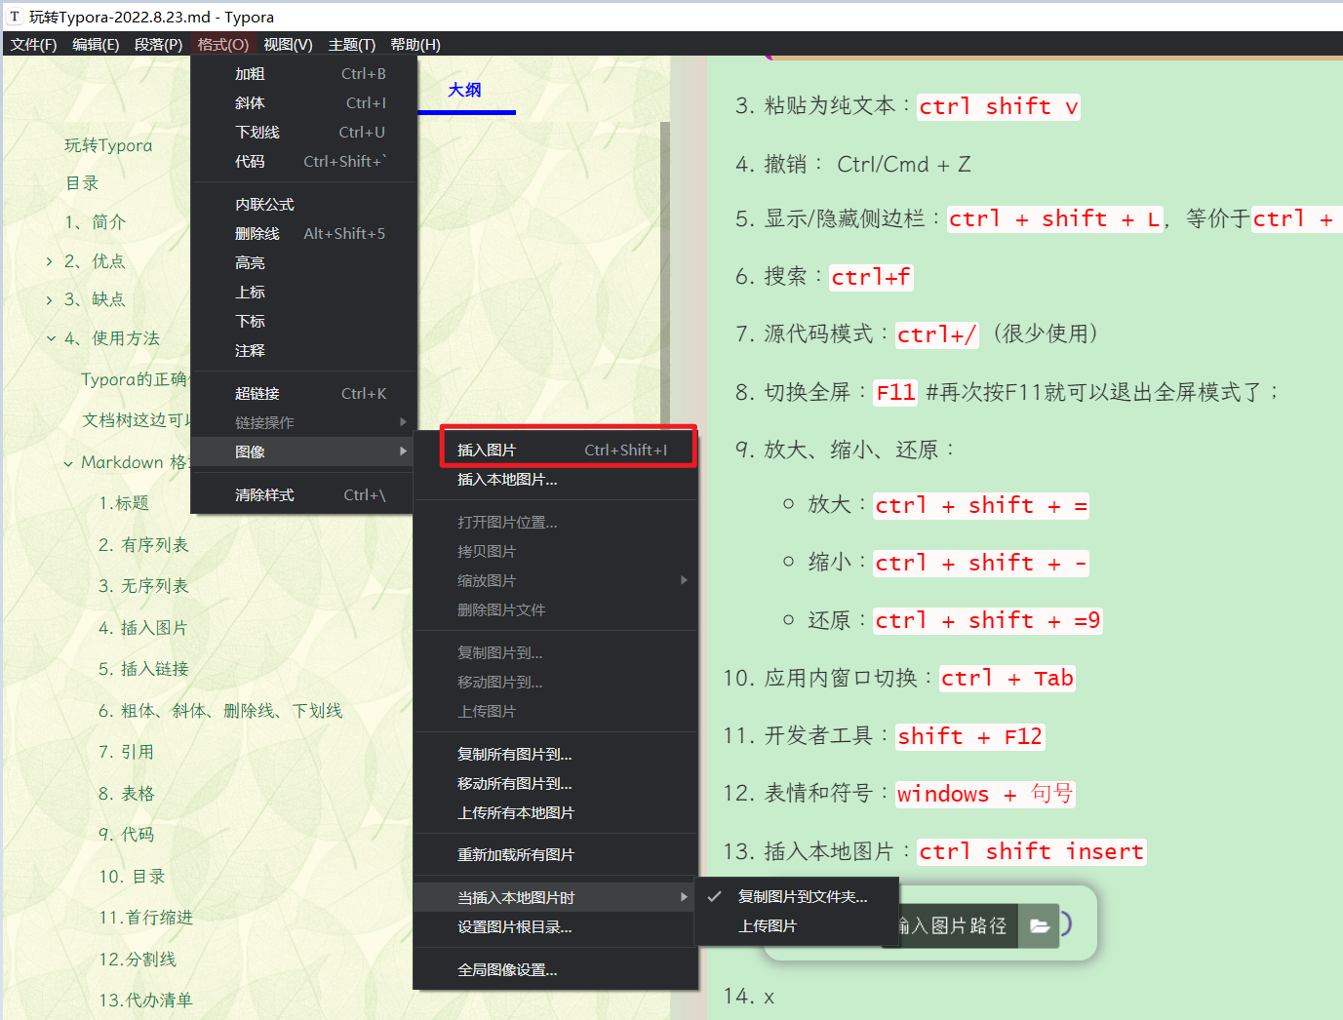
Task: Select the 下划线 menu entry
Action: (x=303, y=133)
